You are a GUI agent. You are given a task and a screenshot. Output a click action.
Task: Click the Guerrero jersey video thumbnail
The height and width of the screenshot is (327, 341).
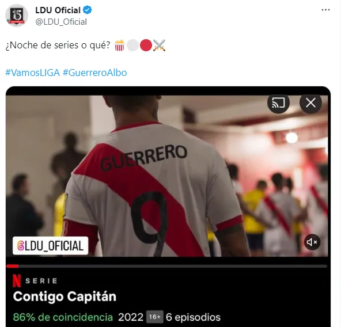[x=167, y=176]
